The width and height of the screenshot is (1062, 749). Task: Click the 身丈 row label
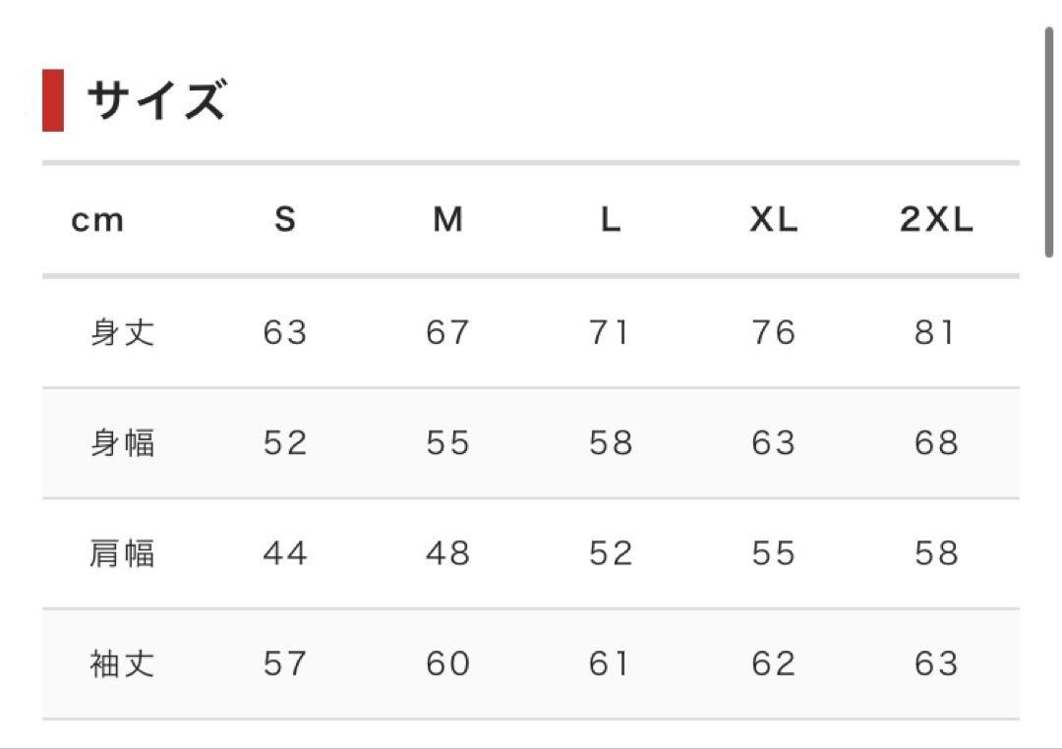[123, 332]
